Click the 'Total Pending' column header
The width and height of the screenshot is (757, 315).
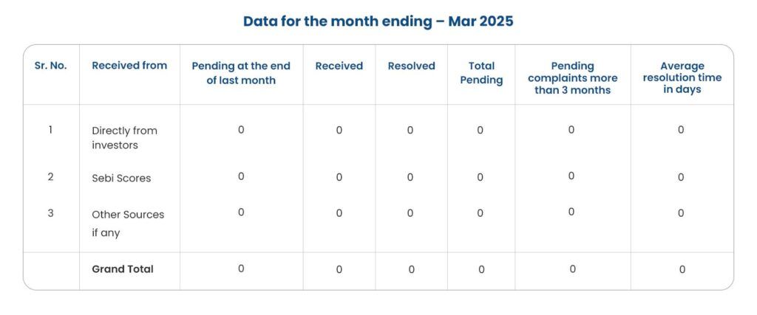click(x=481, y=73)
